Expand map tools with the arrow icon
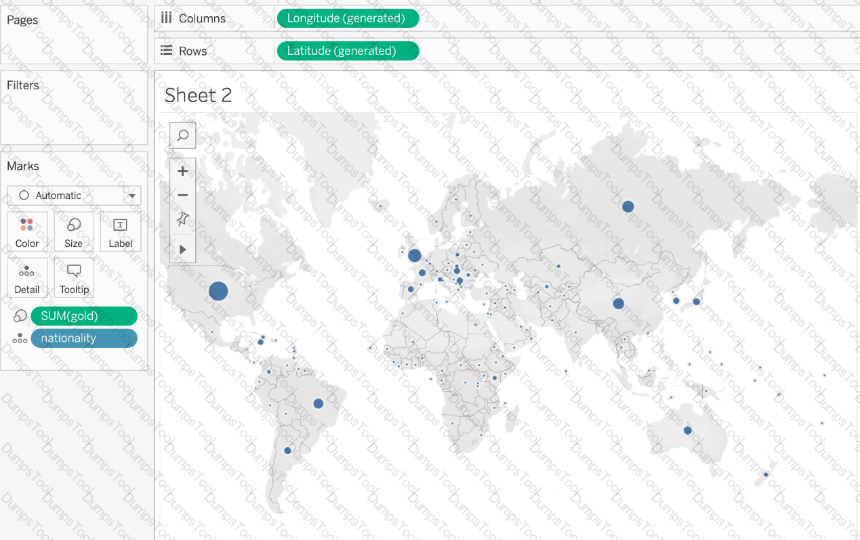The height and width of the screenshot is (540, 860). (182, 249)
